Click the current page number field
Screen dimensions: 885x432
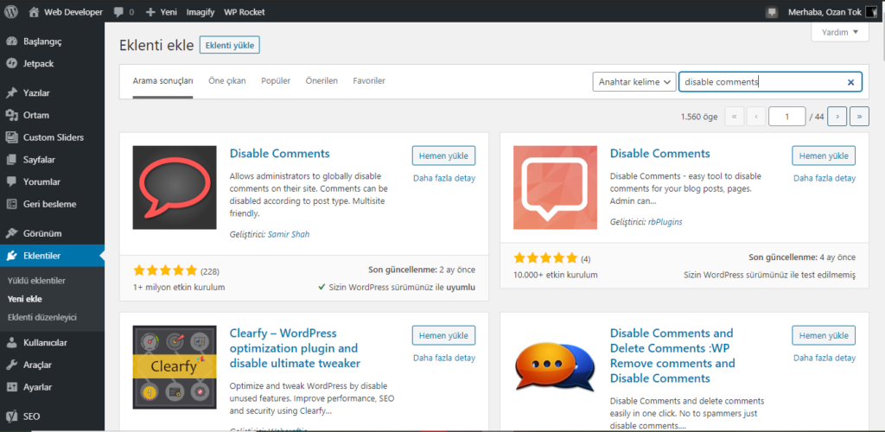(x=786, y=116)
